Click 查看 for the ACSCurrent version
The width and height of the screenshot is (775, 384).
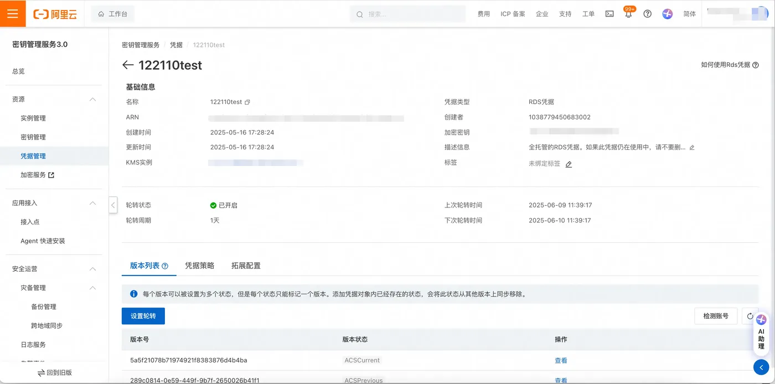point(561,361)
